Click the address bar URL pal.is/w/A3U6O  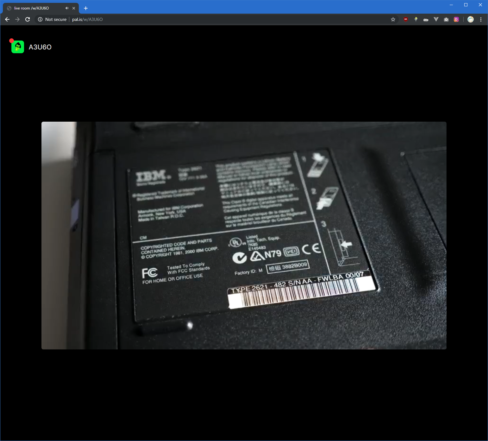88,19
